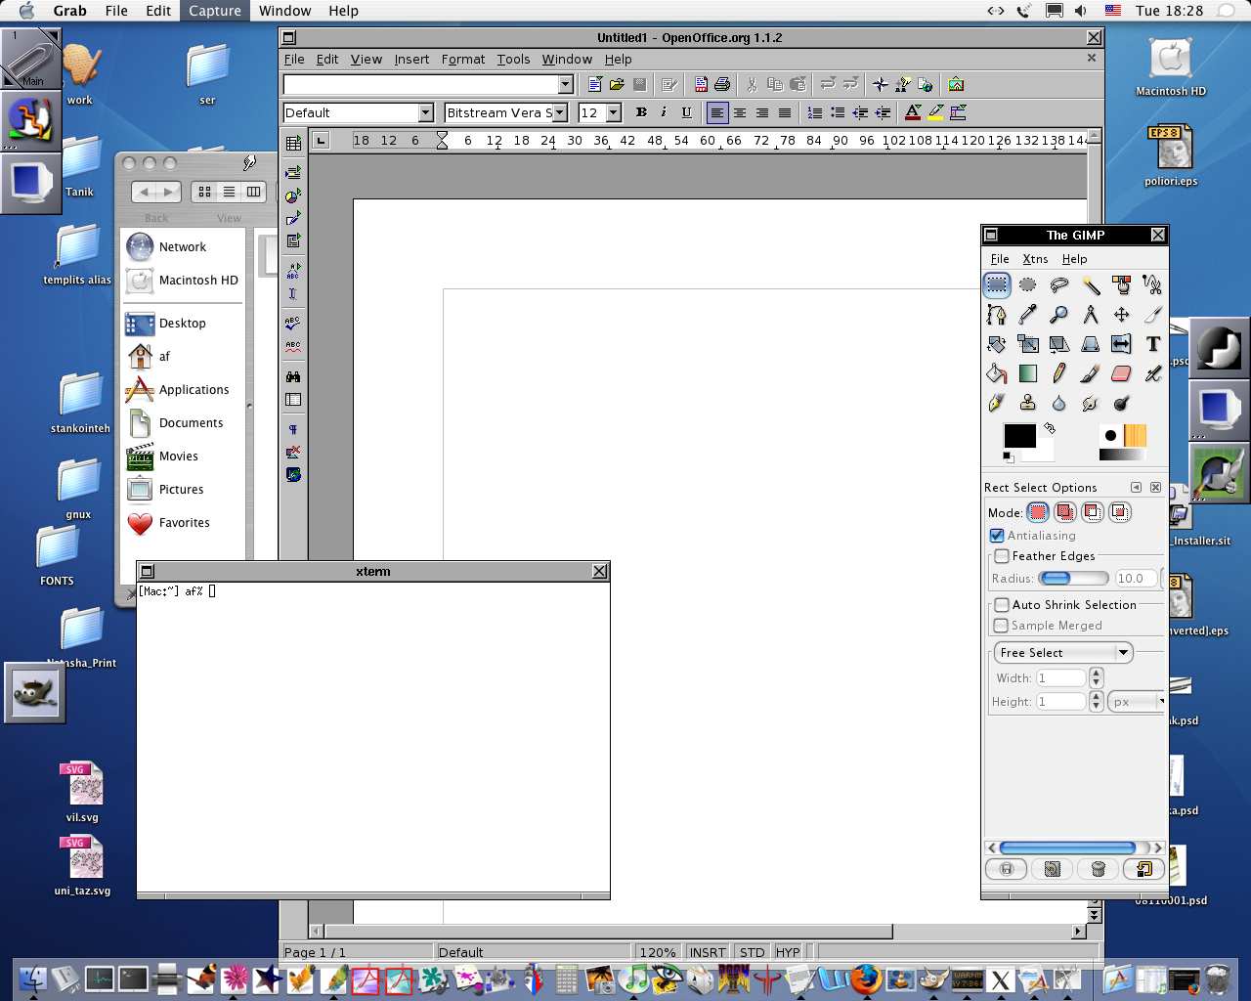Select the Scale tool in GIMP
This screenshot has height=1001, width=1251.
click(x=1027, y=344)
